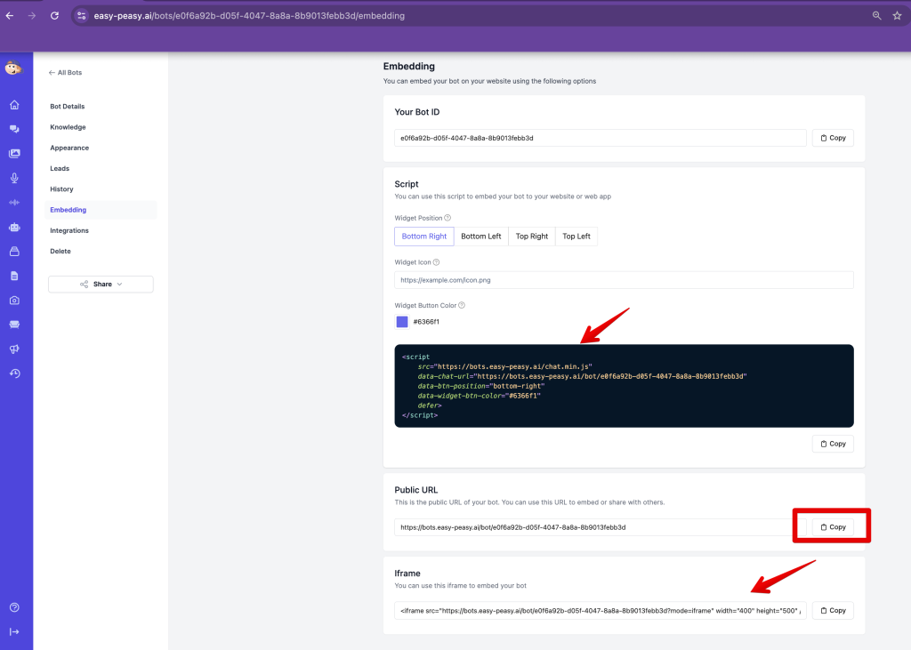
Task: Click the image gallery sidebar icon
Action: tap(14, 154)
